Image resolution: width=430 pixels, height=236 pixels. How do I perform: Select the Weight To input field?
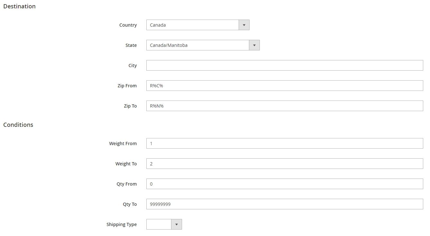pyautogui.click(x=284, y=164)
